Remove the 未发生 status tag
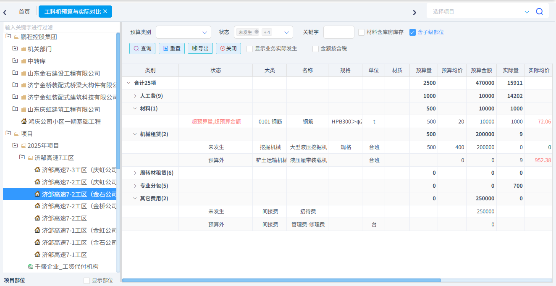 (x=257, y=32)
